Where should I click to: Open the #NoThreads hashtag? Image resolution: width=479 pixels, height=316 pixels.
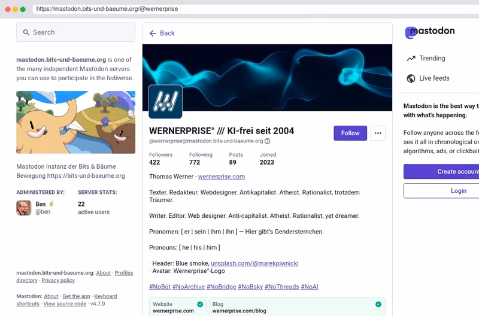[281, 287]
